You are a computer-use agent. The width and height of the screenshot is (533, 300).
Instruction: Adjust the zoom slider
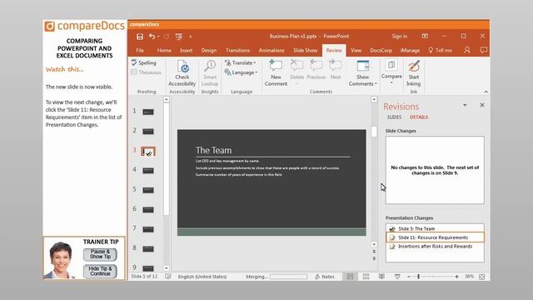(x=418, y=277)
